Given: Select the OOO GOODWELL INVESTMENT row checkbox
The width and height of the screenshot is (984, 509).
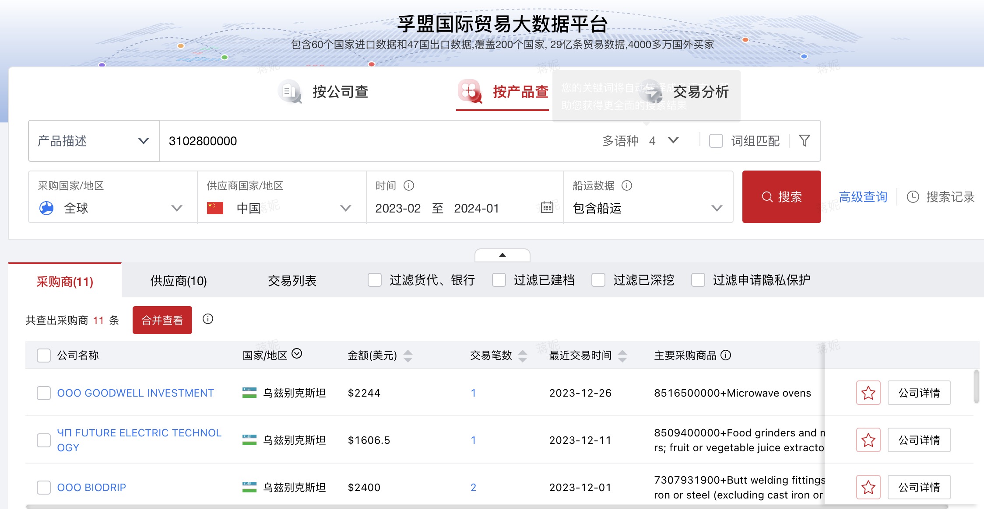Looking at the screenshot, I should coord(44,393).
